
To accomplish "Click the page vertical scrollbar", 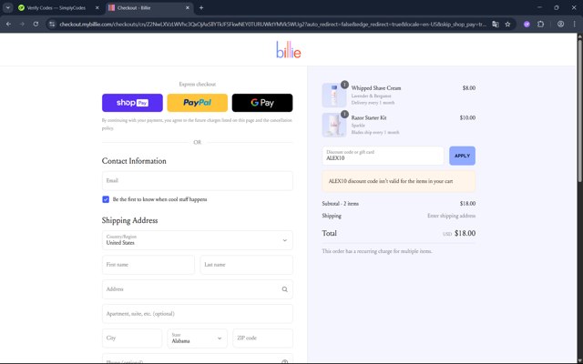I will point(579,111).
